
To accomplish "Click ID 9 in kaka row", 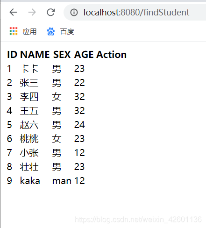I will tap(9, 181).
